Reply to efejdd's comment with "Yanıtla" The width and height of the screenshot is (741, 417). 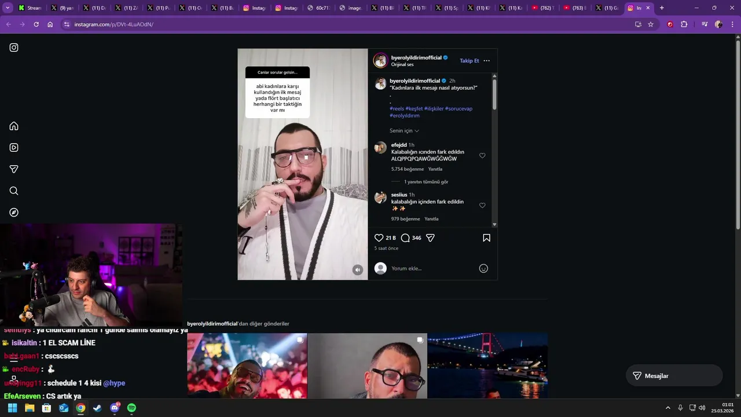(x=435, y=169)
